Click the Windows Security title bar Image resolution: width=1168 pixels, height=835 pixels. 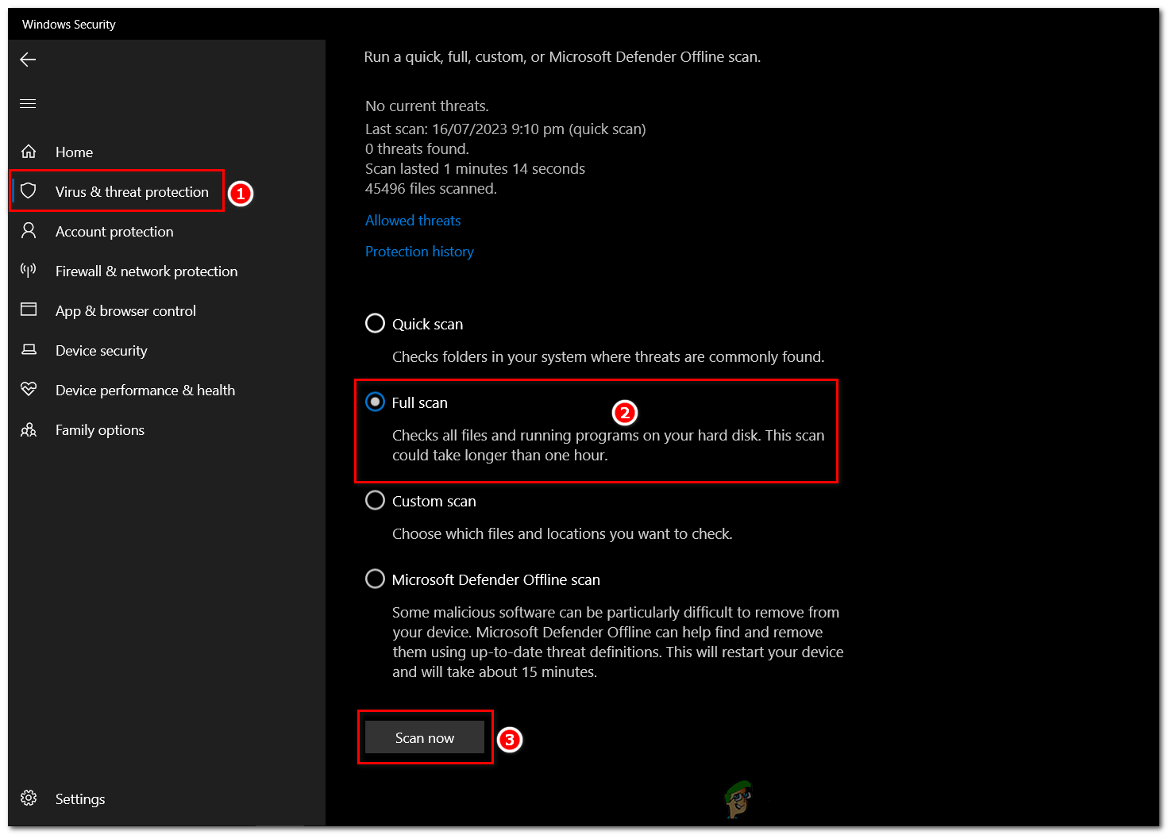pyautogui.click(x=68, y=24)
